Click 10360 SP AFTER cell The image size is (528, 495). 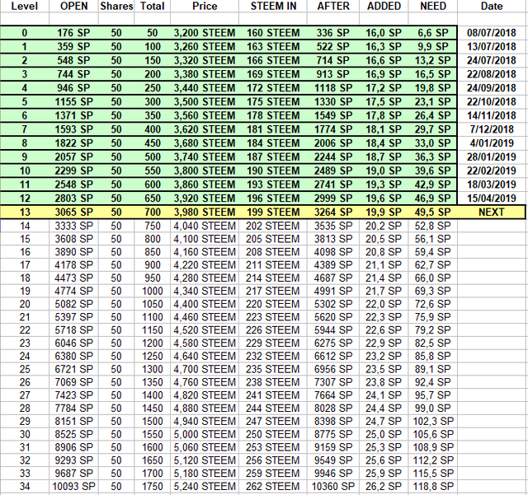tap(333, 487)
